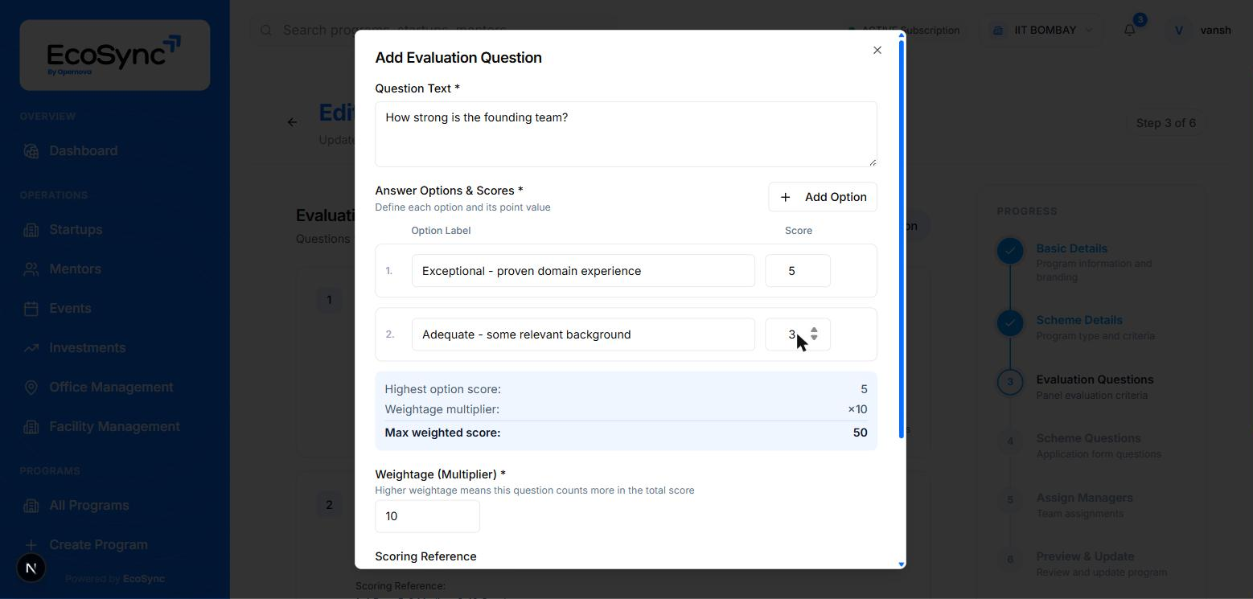Increase option 2 score with up arrow
The height and width of the screenshot is (599, 1253).
(x=814, y=330)
